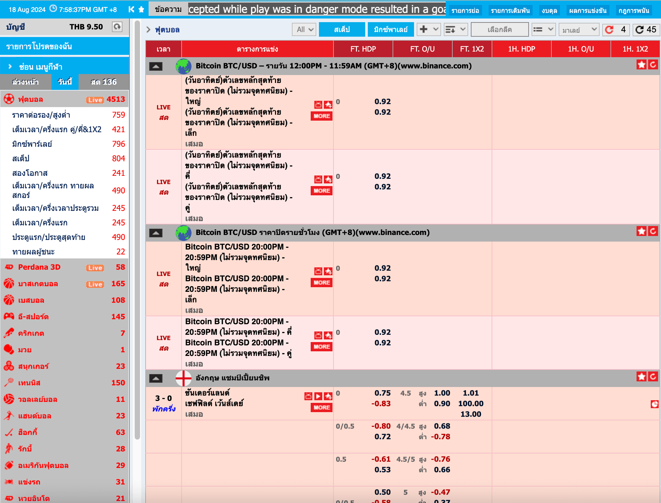The image size is (661, 503).
Task: Switch to the Live 136 tab
Action: click(104, 82)
